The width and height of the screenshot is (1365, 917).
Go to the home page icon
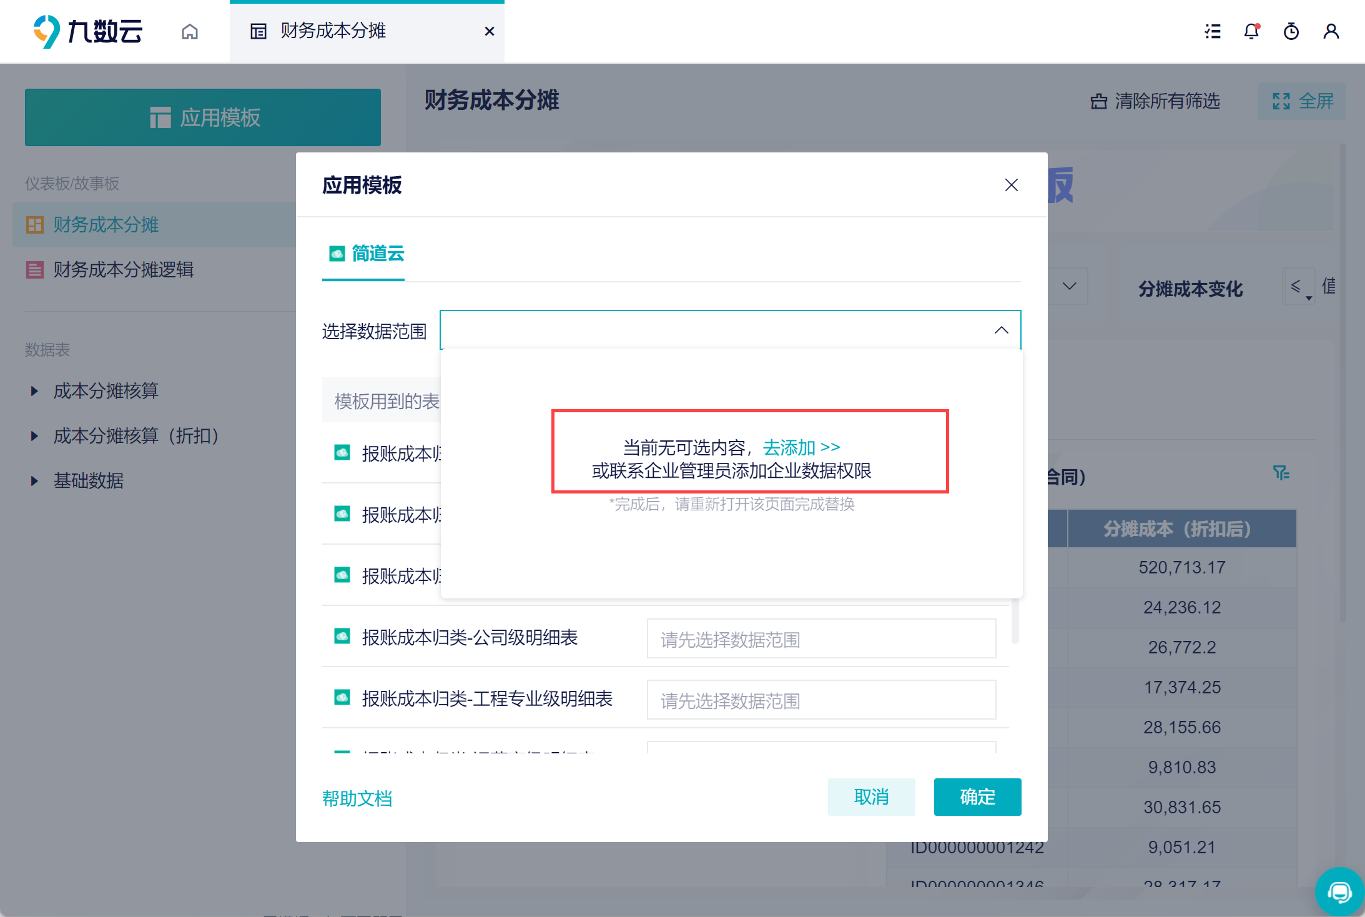click(190, 31)
